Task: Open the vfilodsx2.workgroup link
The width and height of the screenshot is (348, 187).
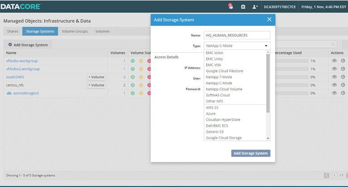Action: pos(23,69)
